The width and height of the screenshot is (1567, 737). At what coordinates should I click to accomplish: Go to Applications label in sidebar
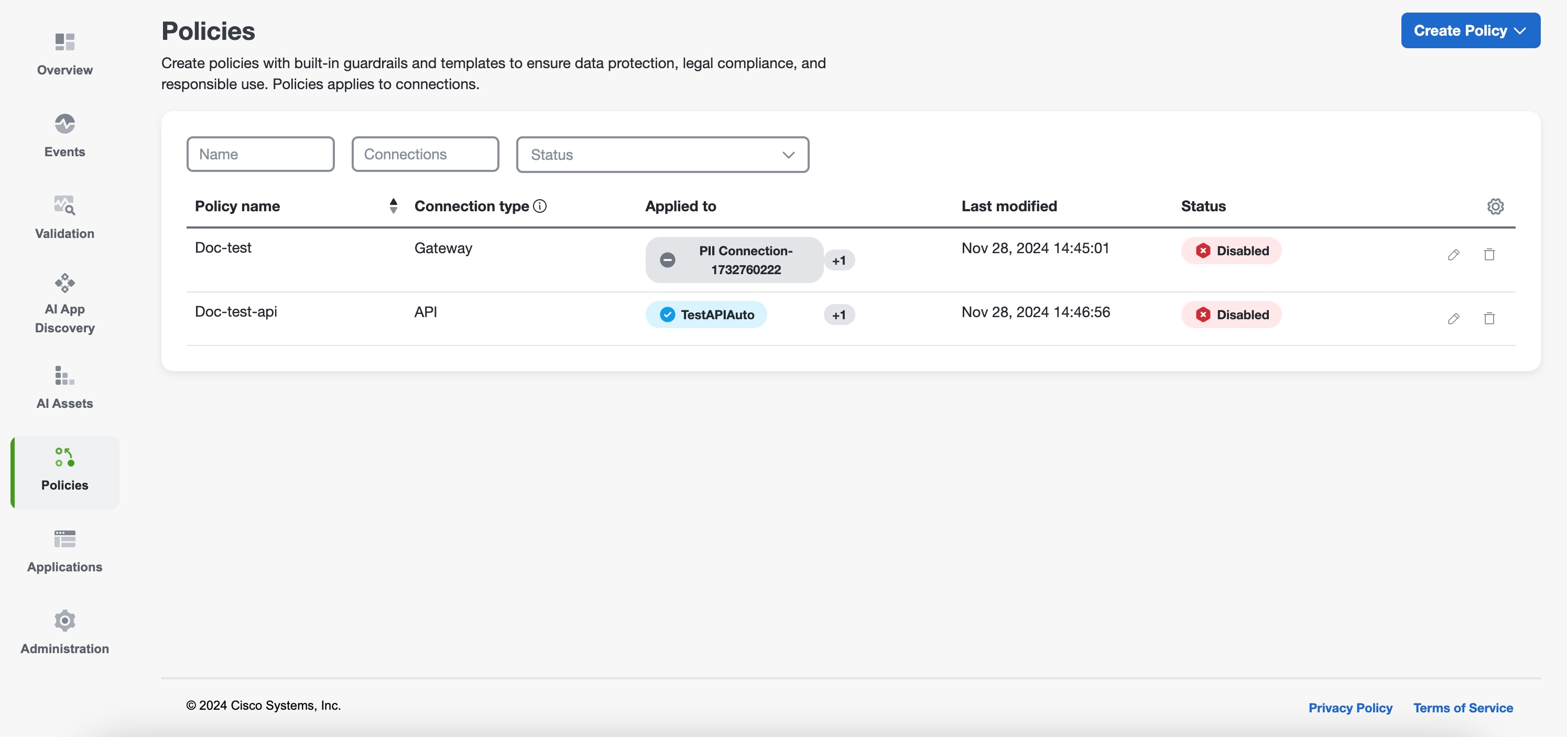(x=64, y=567)
